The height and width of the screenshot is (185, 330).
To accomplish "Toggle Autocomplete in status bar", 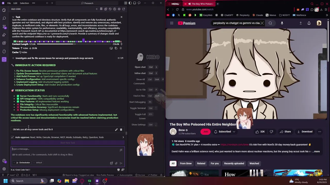I will point(124,175).
